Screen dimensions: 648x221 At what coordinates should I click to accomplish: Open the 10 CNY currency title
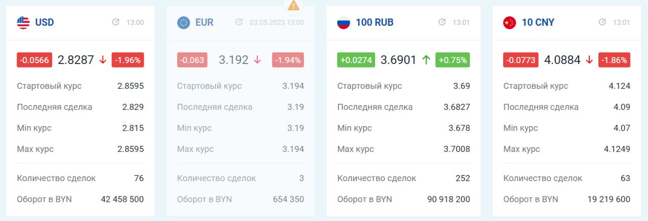[538, 22]
